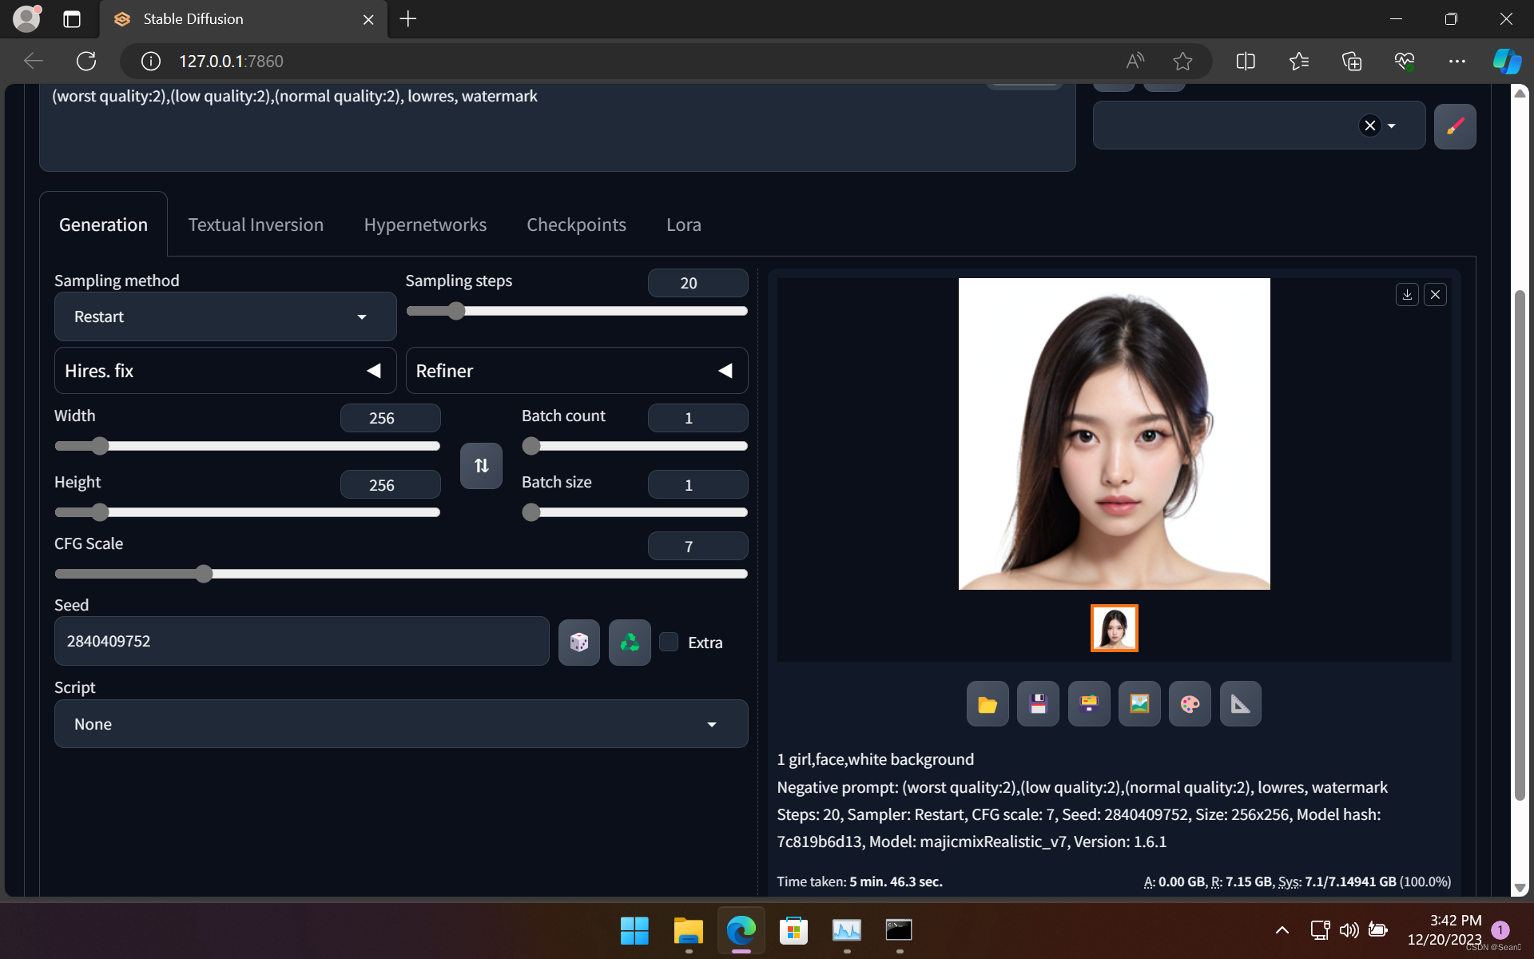Click the paintbrush edit styles icon
The width and height of the screenshot is (1534, 959).
pyautogui.click(x=1455, y=126)
